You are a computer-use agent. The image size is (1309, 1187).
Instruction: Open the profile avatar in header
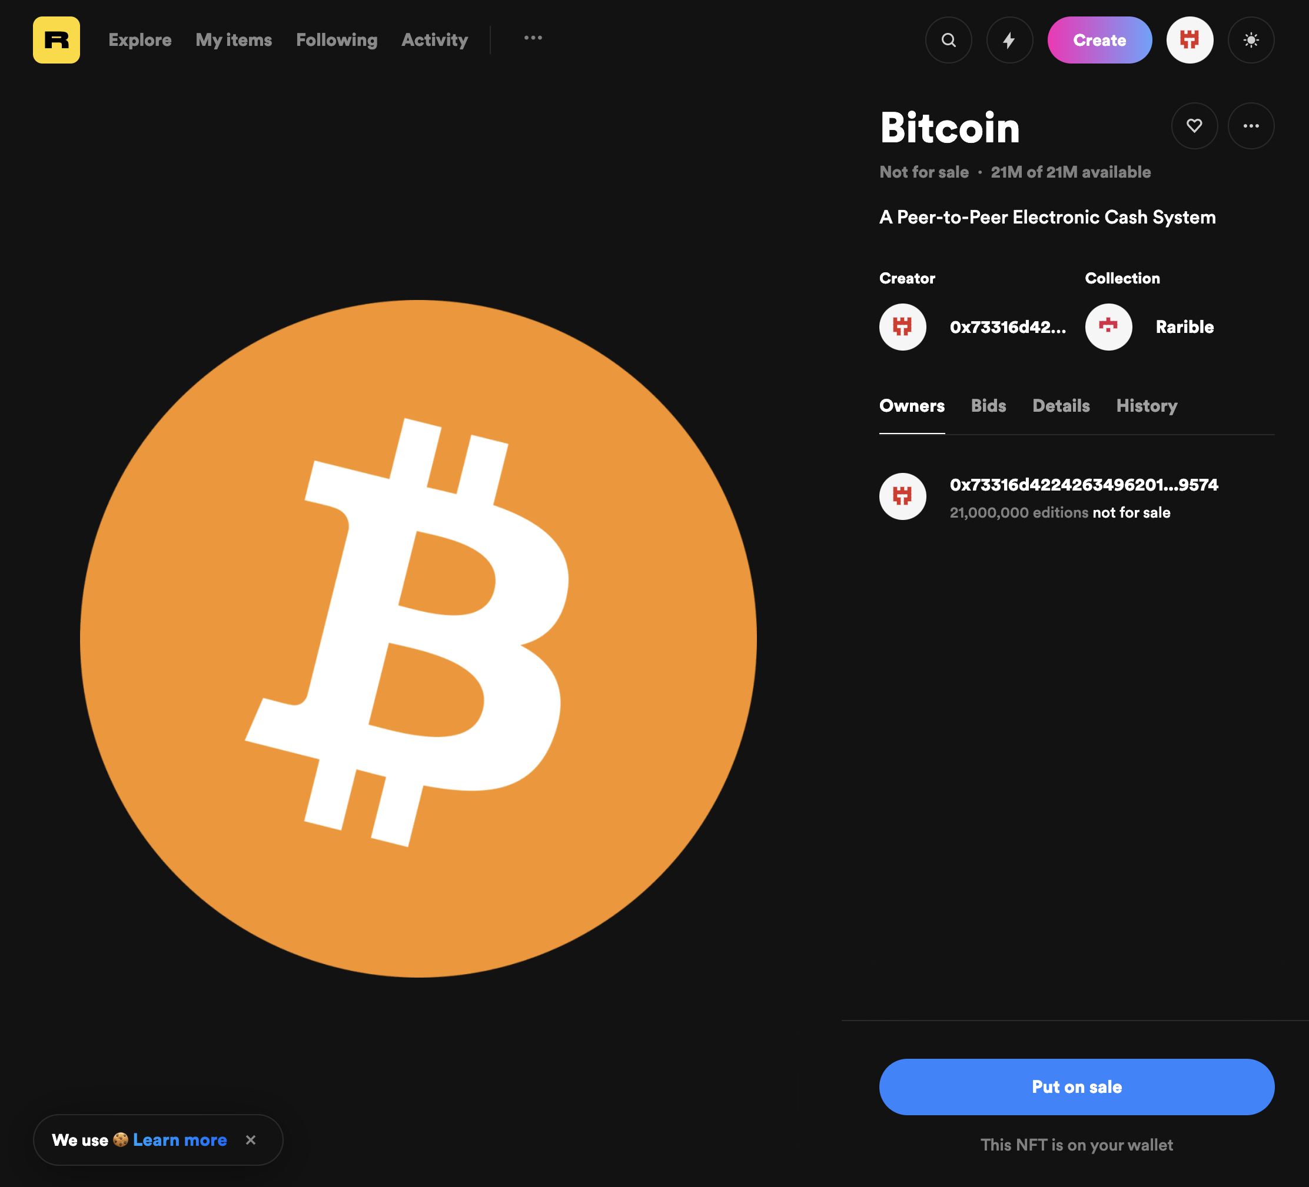[x=1190, y=39]
